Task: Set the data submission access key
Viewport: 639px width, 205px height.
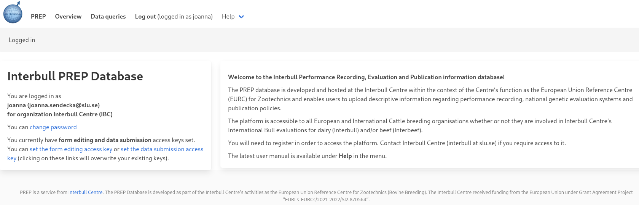Action: tap(162, 149)
